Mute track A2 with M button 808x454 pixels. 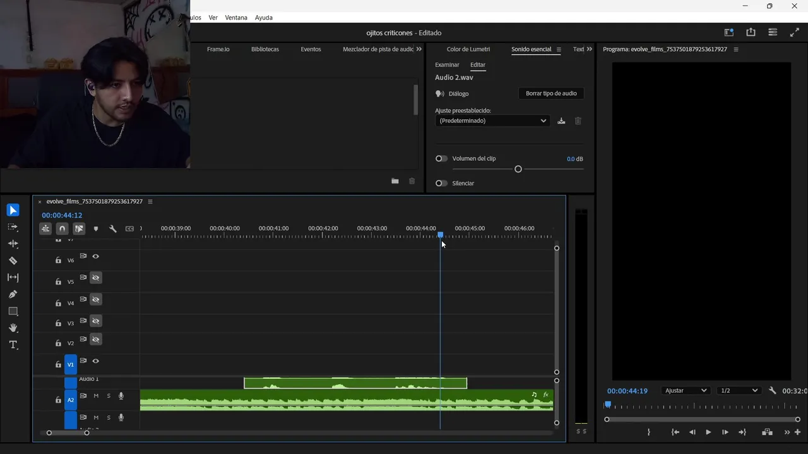[96, 396]
